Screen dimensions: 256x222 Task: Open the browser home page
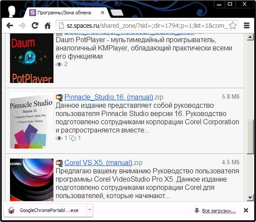pyautogui.click(x=47, y=26)
